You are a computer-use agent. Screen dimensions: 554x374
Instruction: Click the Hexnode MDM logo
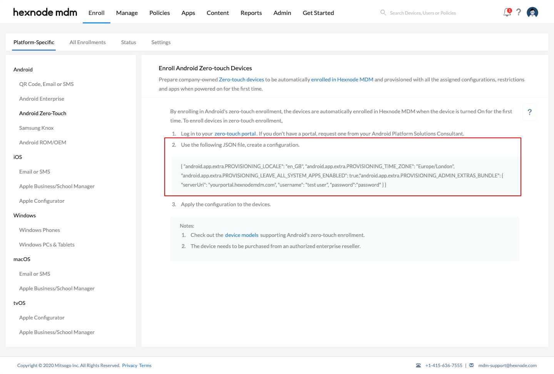tap(45, 12)
